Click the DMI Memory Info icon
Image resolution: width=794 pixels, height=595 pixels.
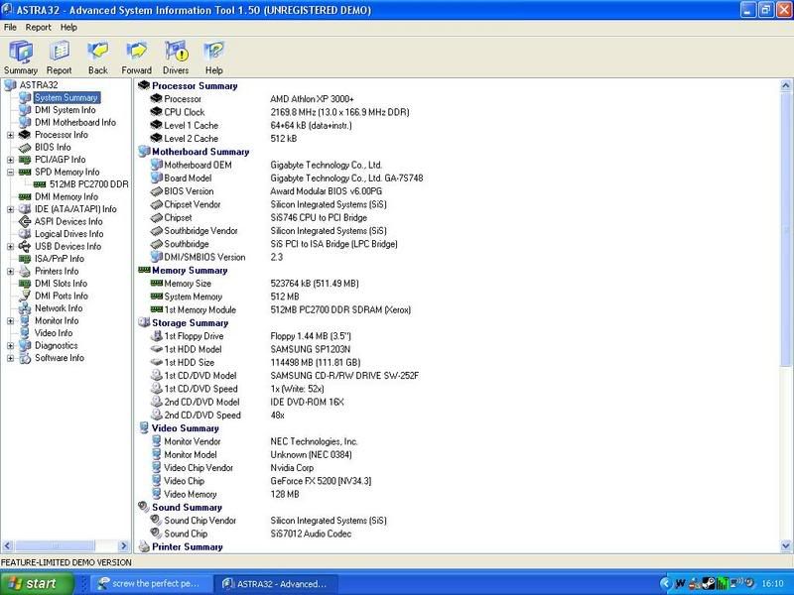click(x=25, y=196)
